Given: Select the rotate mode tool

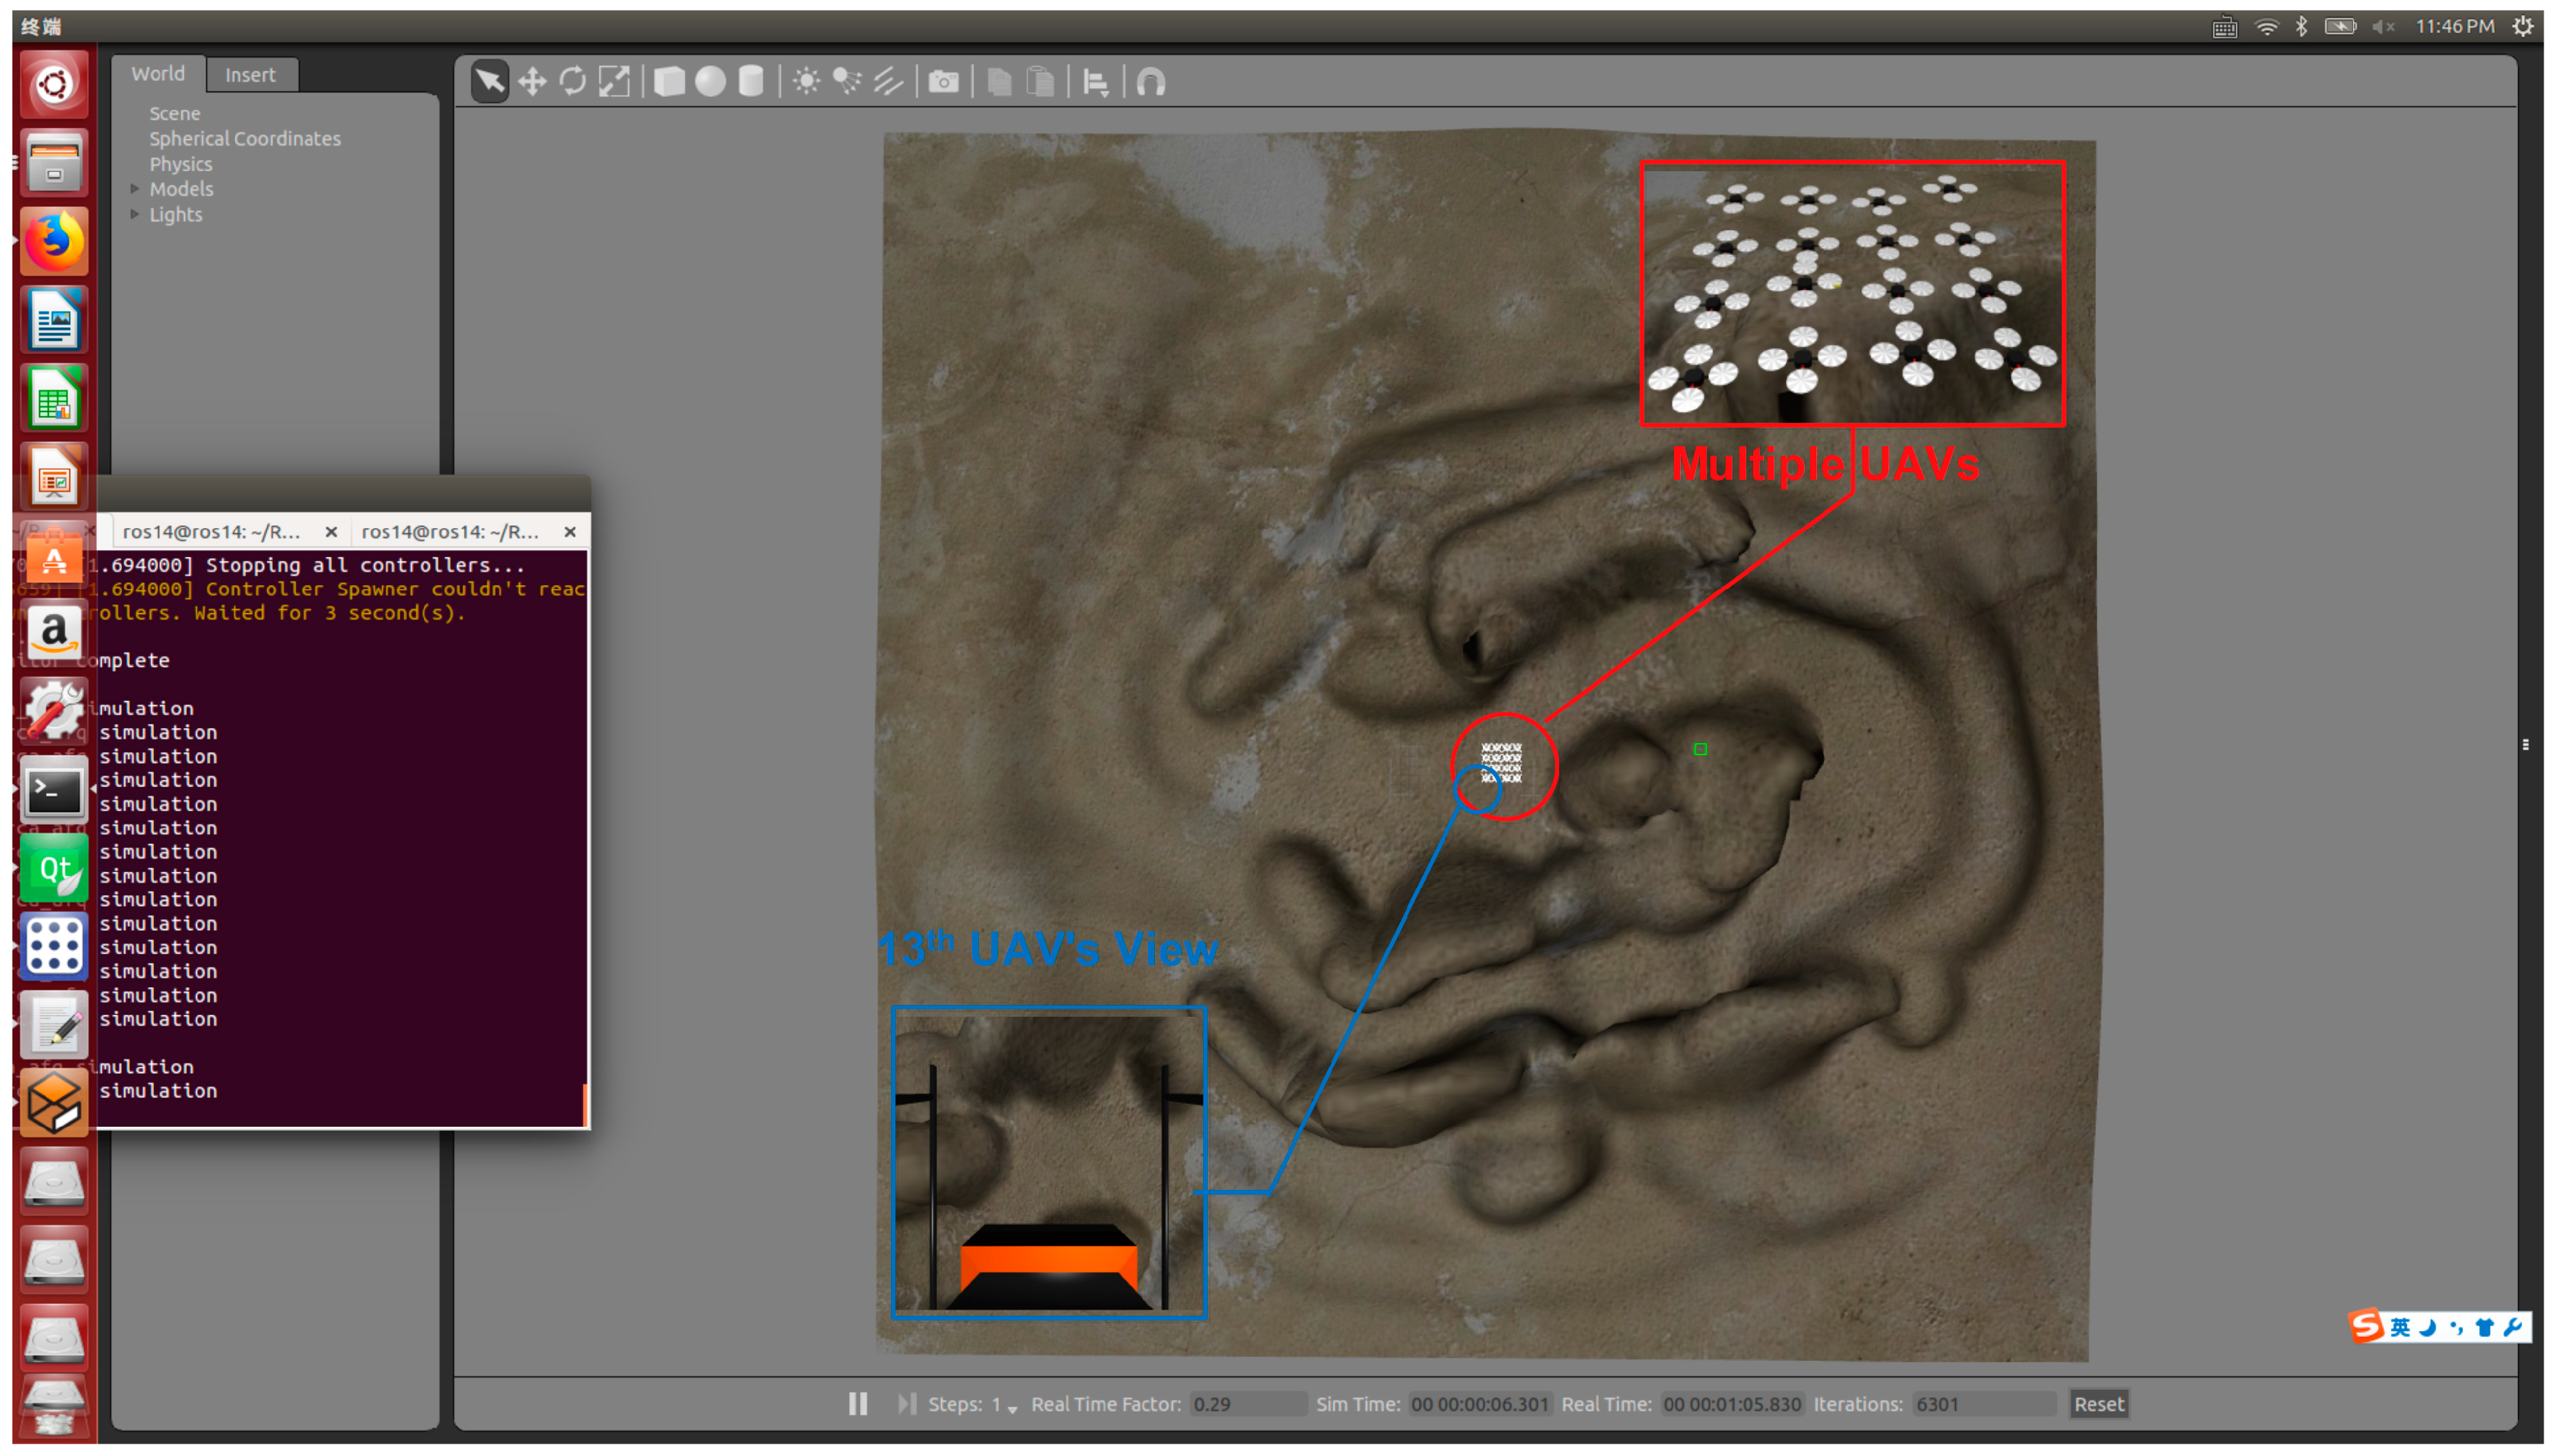Looking at the screenshot, I should (x=573, y=82).
